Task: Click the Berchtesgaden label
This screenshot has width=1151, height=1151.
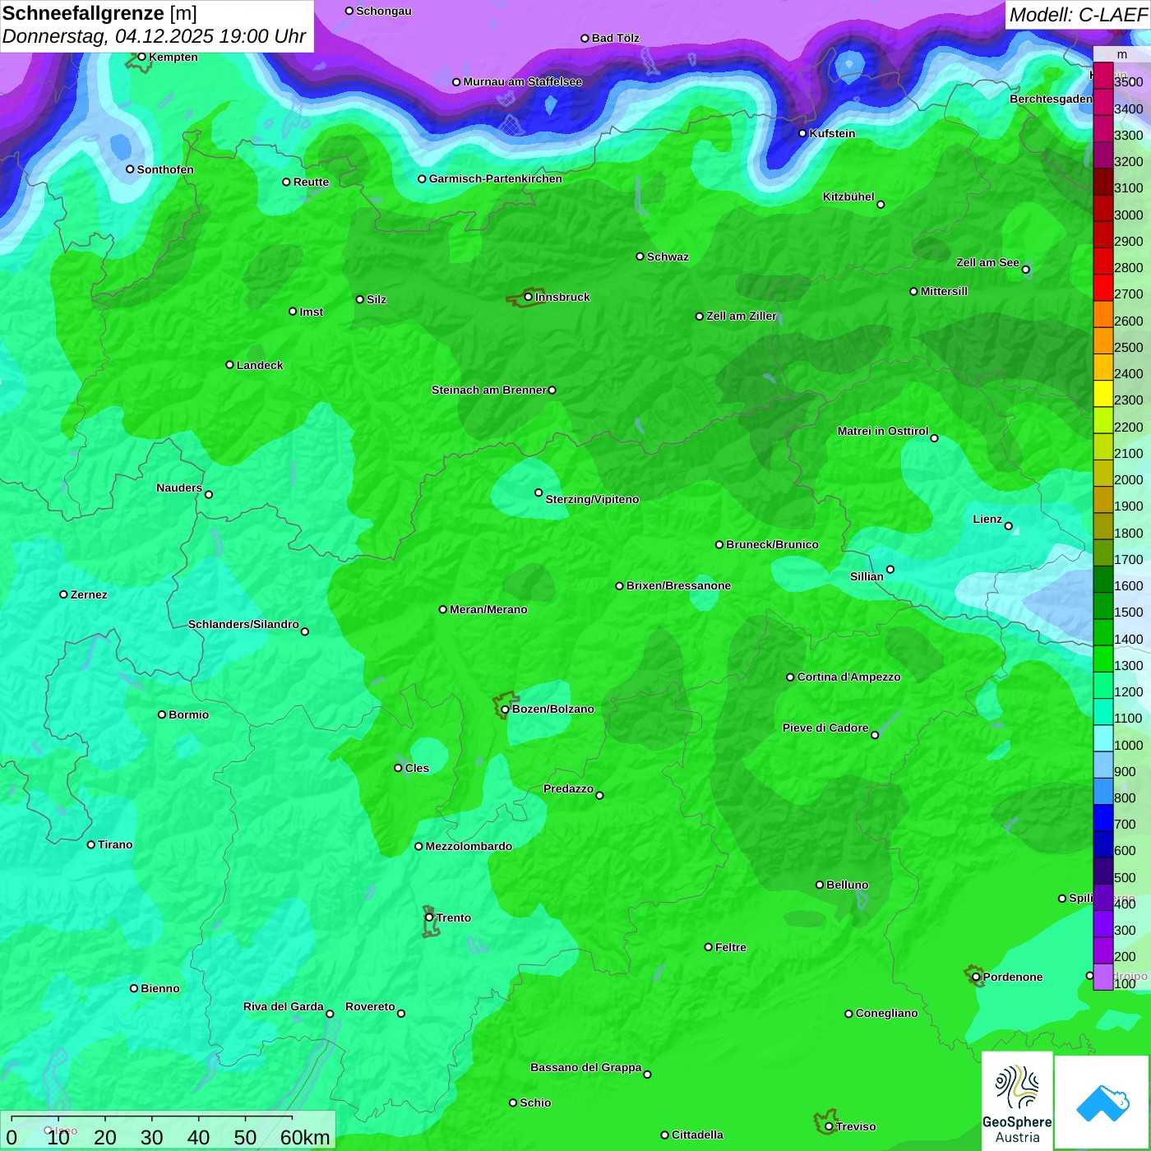Action: 1051,99
